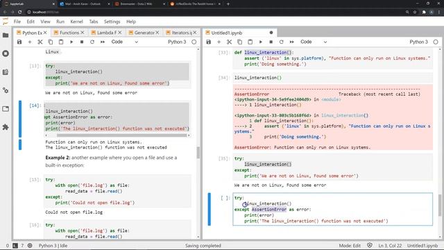
Task: Switch to the Python Ex notebook tab
Action: tap(32, 33)
